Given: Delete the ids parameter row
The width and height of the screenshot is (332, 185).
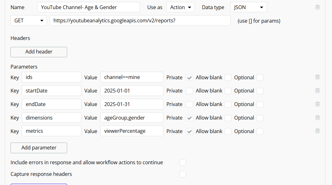Looking at the screenshot, I should 317,77.
